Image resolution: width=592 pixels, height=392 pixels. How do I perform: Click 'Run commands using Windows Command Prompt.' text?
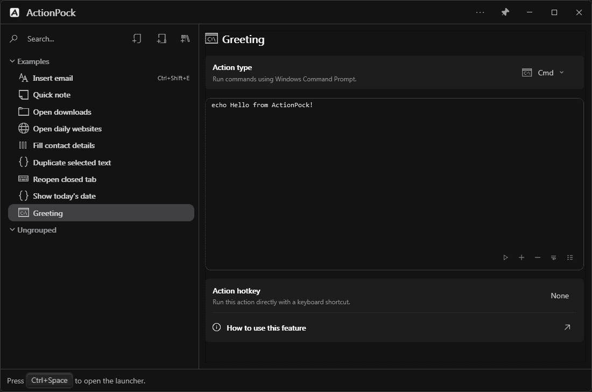[284, 79]
